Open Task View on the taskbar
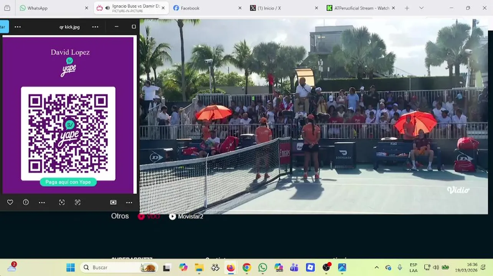 (x=167, y=268)
